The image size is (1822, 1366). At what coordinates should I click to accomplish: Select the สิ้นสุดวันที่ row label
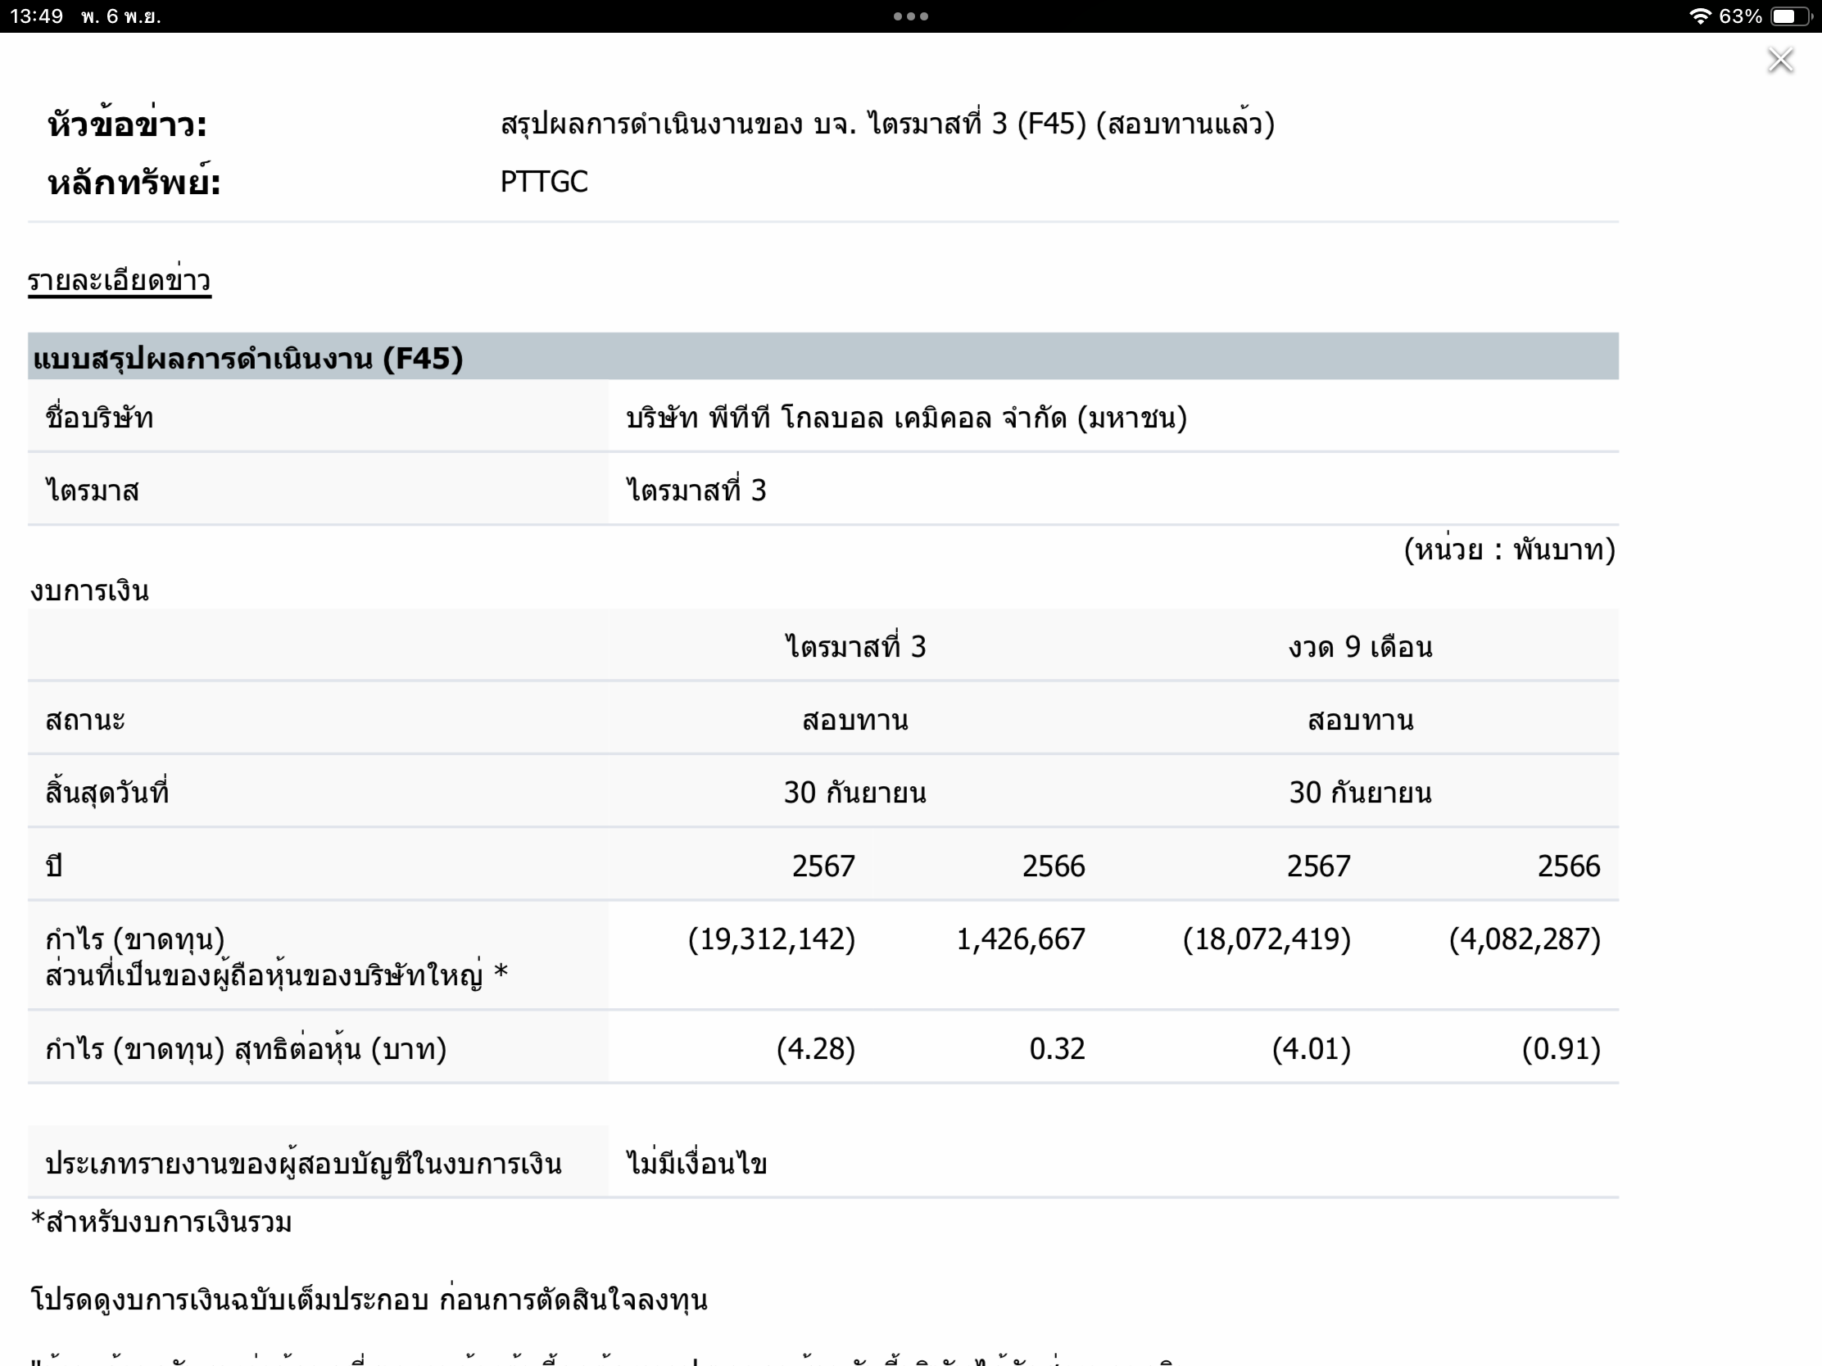(107, 792)
